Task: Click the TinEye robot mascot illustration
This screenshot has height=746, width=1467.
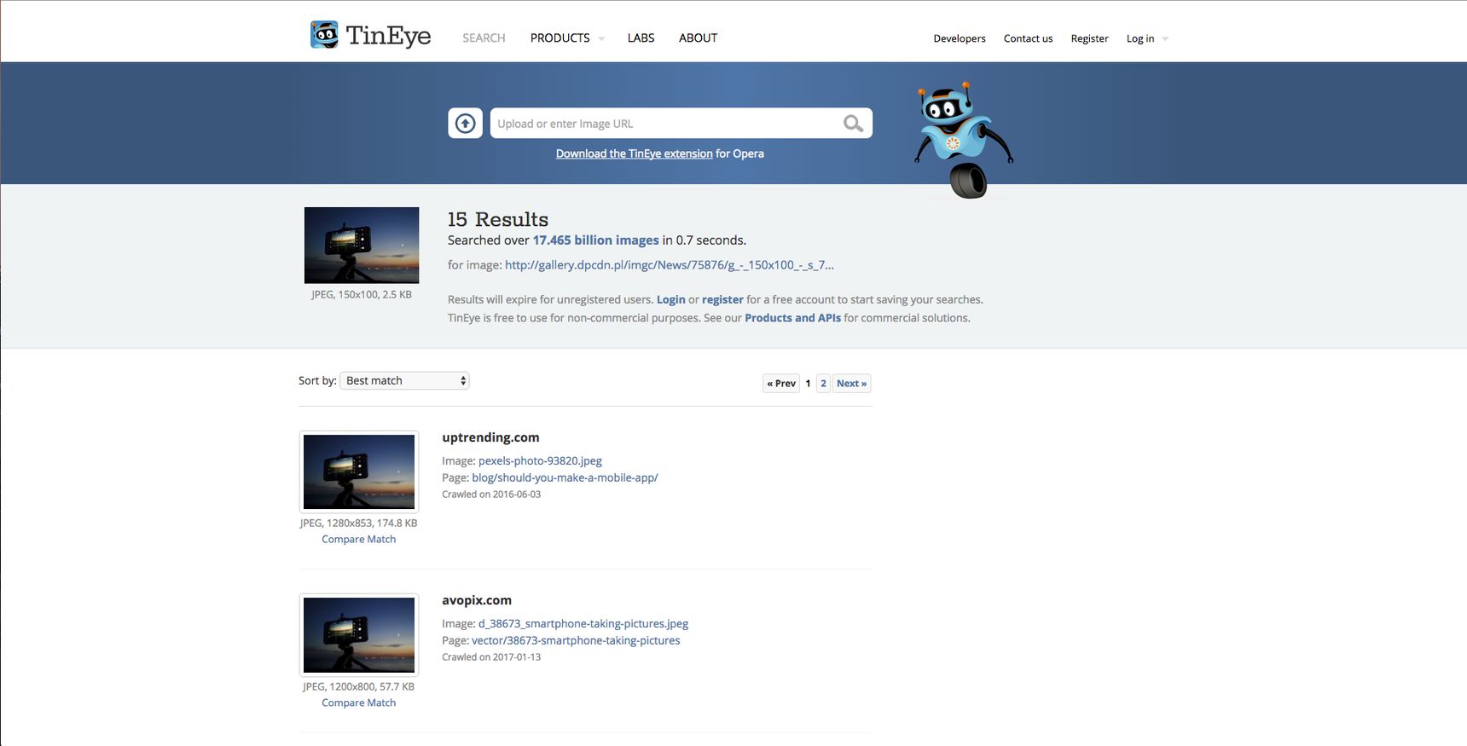Action: point(964,141)
